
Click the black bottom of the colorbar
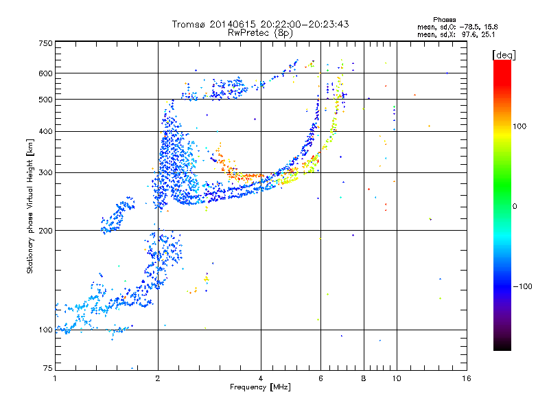click(502, 345)
